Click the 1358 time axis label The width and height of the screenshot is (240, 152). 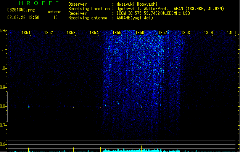click(x=185, y=33)
